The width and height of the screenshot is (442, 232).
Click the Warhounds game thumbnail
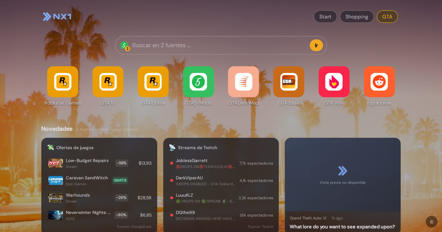coord(56,198)
